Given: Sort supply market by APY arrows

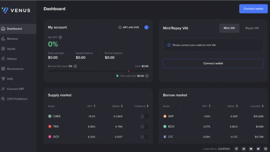Looking at the screenshot, I should pyautogui.click(x=94, y=106).
